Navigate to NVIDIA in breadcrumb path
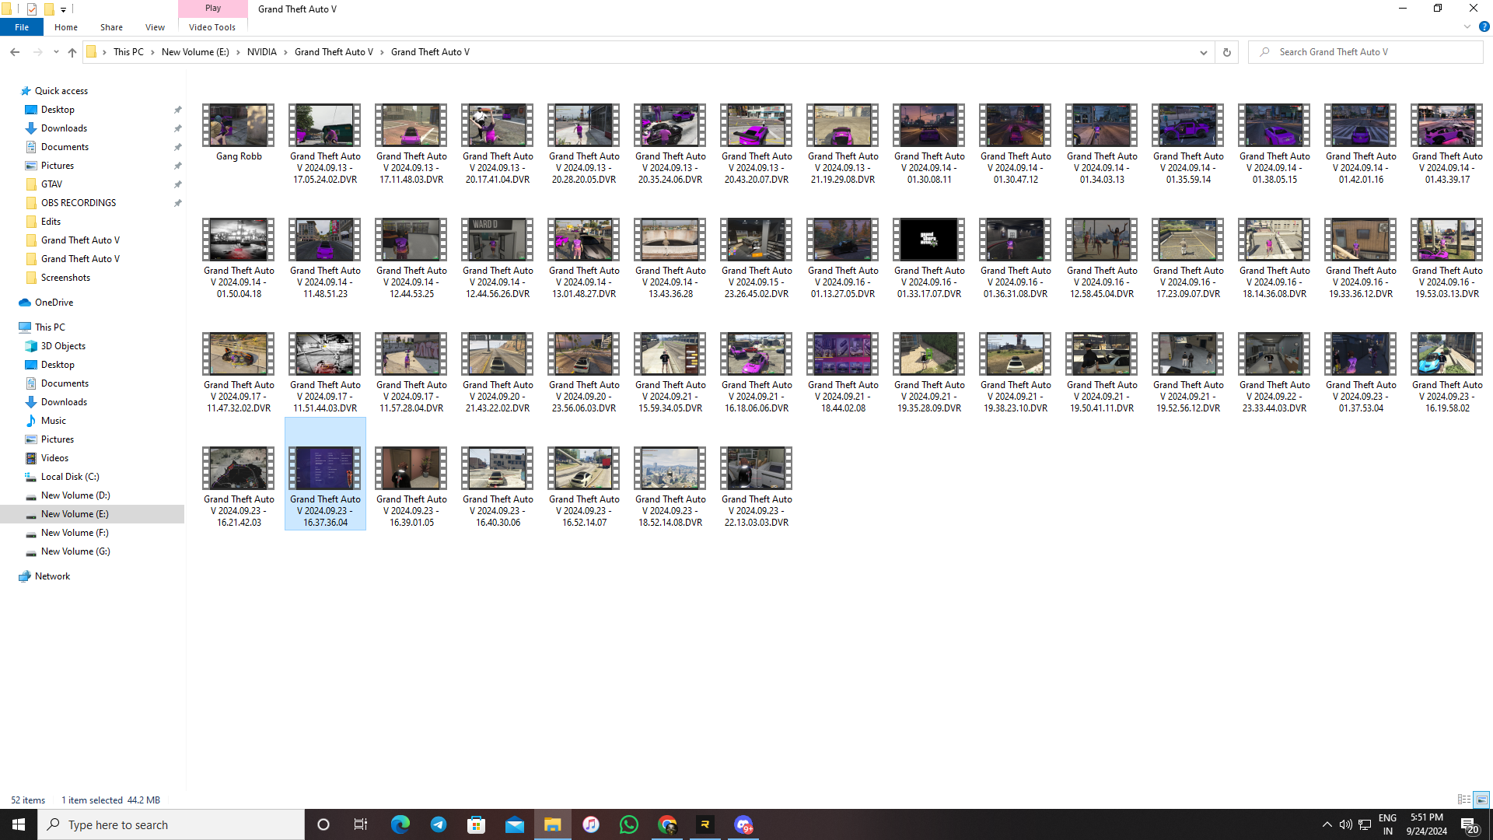Screen dimensions: 1493x840 coord(261,52)
